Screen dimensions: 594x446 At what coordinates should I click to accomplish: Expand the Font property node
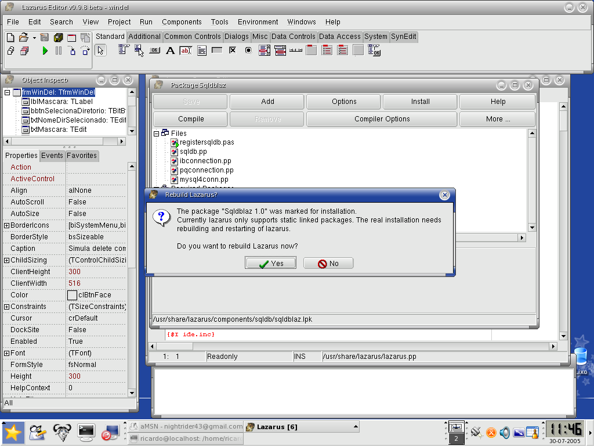pos(6,353)
